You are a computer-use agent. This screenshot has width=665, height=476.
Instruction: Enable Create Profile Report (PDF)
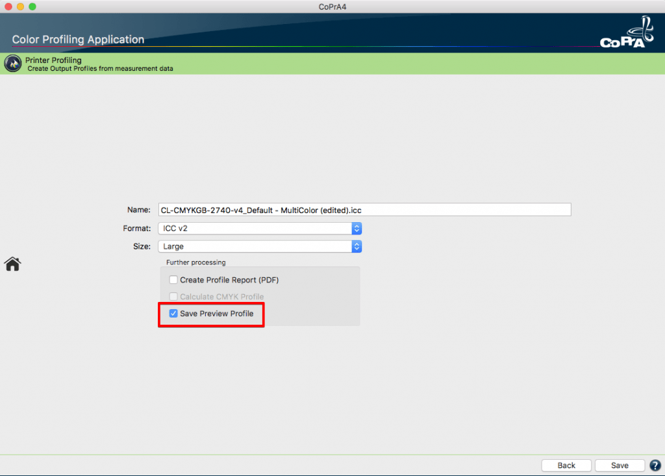(x=173, y=280)
